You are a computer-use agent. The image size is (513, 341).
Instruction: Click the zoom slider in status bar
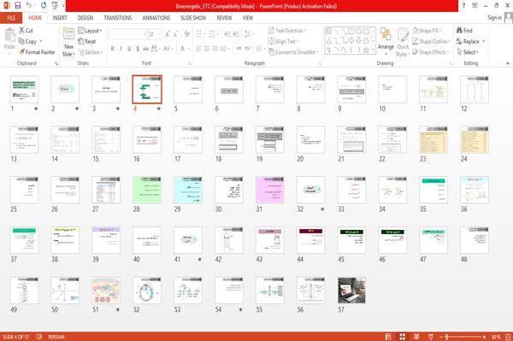point(463,337)
